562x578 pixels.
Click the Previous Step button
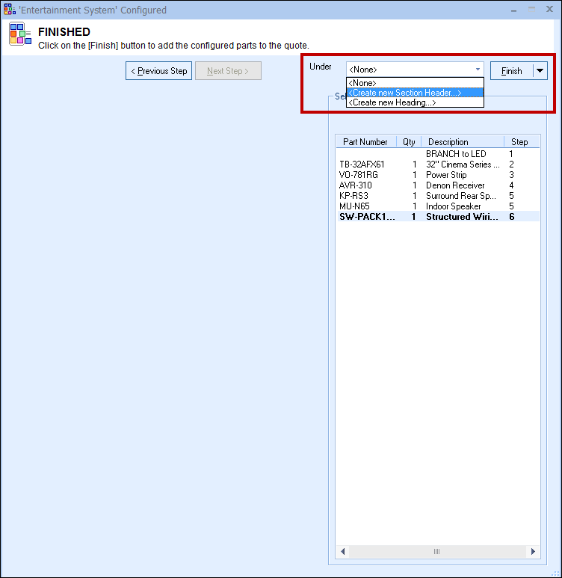(x=159, y=71)
